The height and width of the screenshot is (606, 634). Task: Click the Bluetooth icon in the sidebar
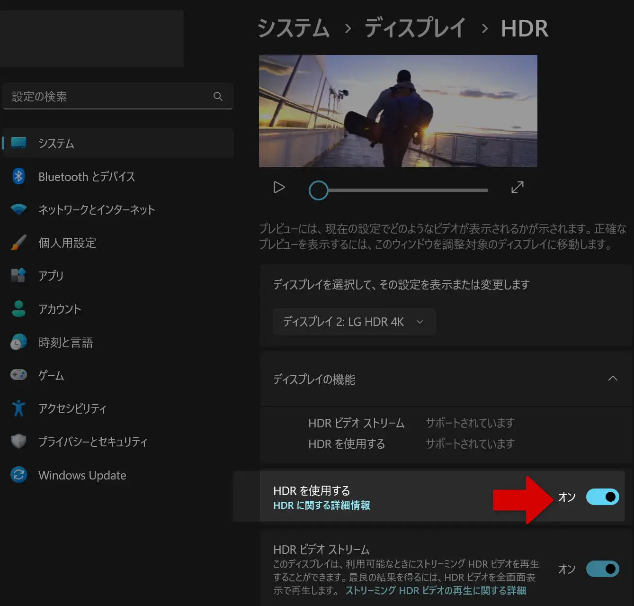tap(18, 176)
